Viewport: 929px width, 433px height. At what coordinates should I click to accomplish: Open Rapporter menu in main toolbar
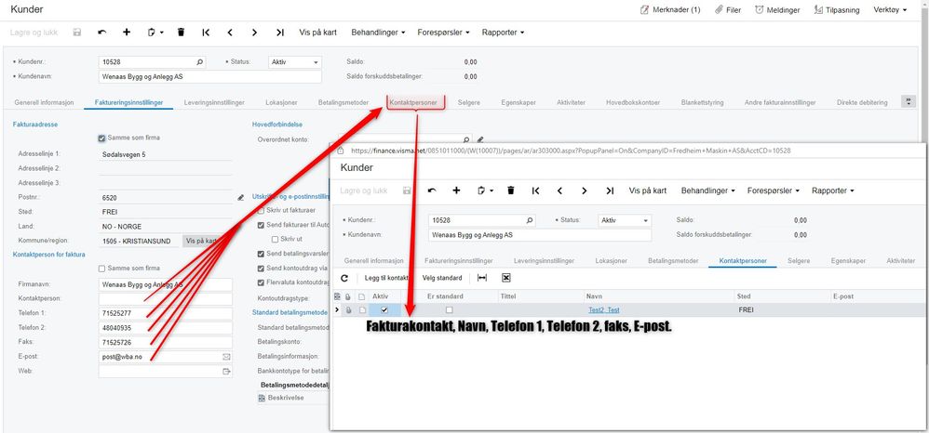coord(503,33)
